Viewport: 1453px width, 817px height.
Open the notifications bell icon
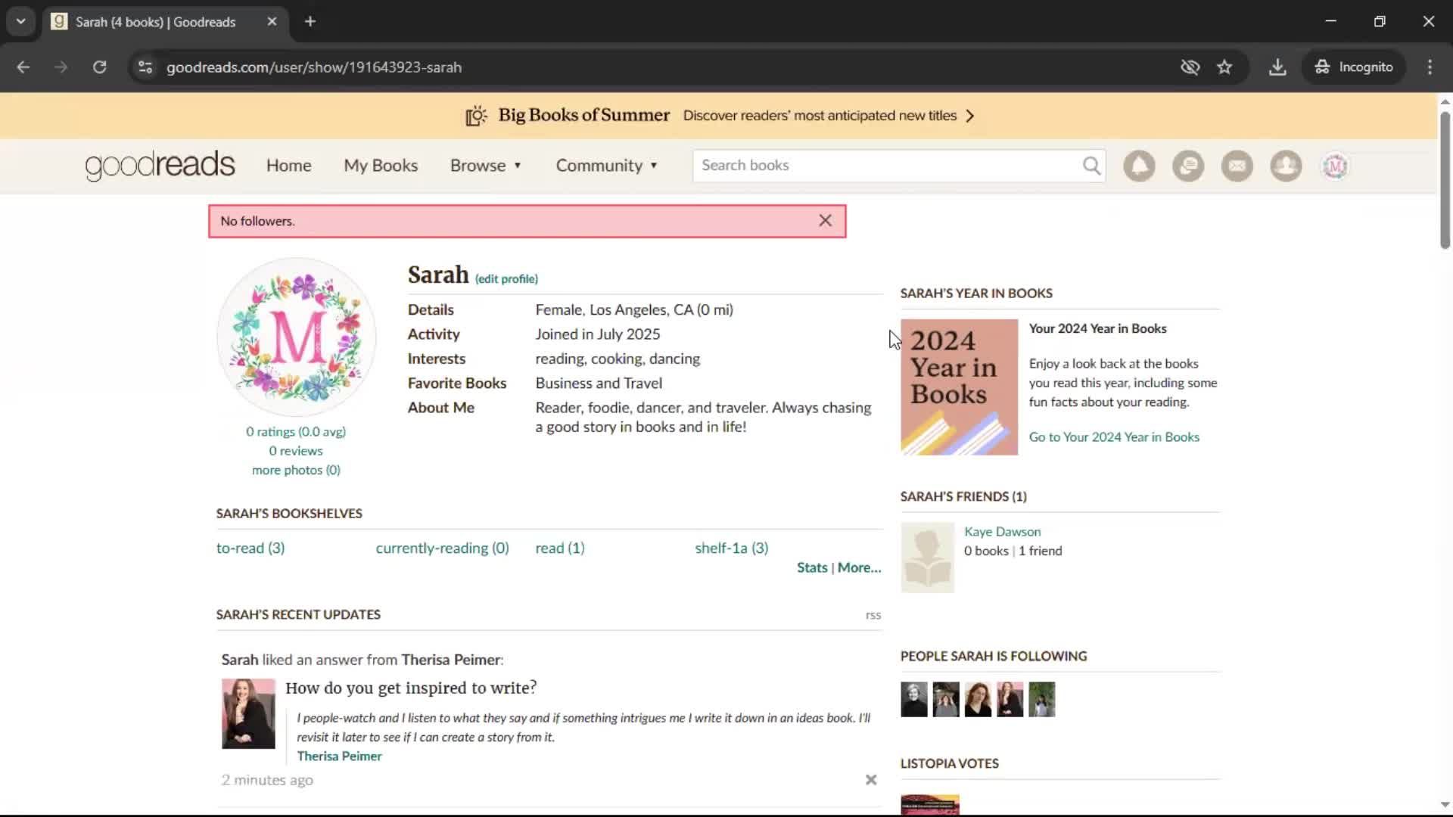tap(1139, 166)
